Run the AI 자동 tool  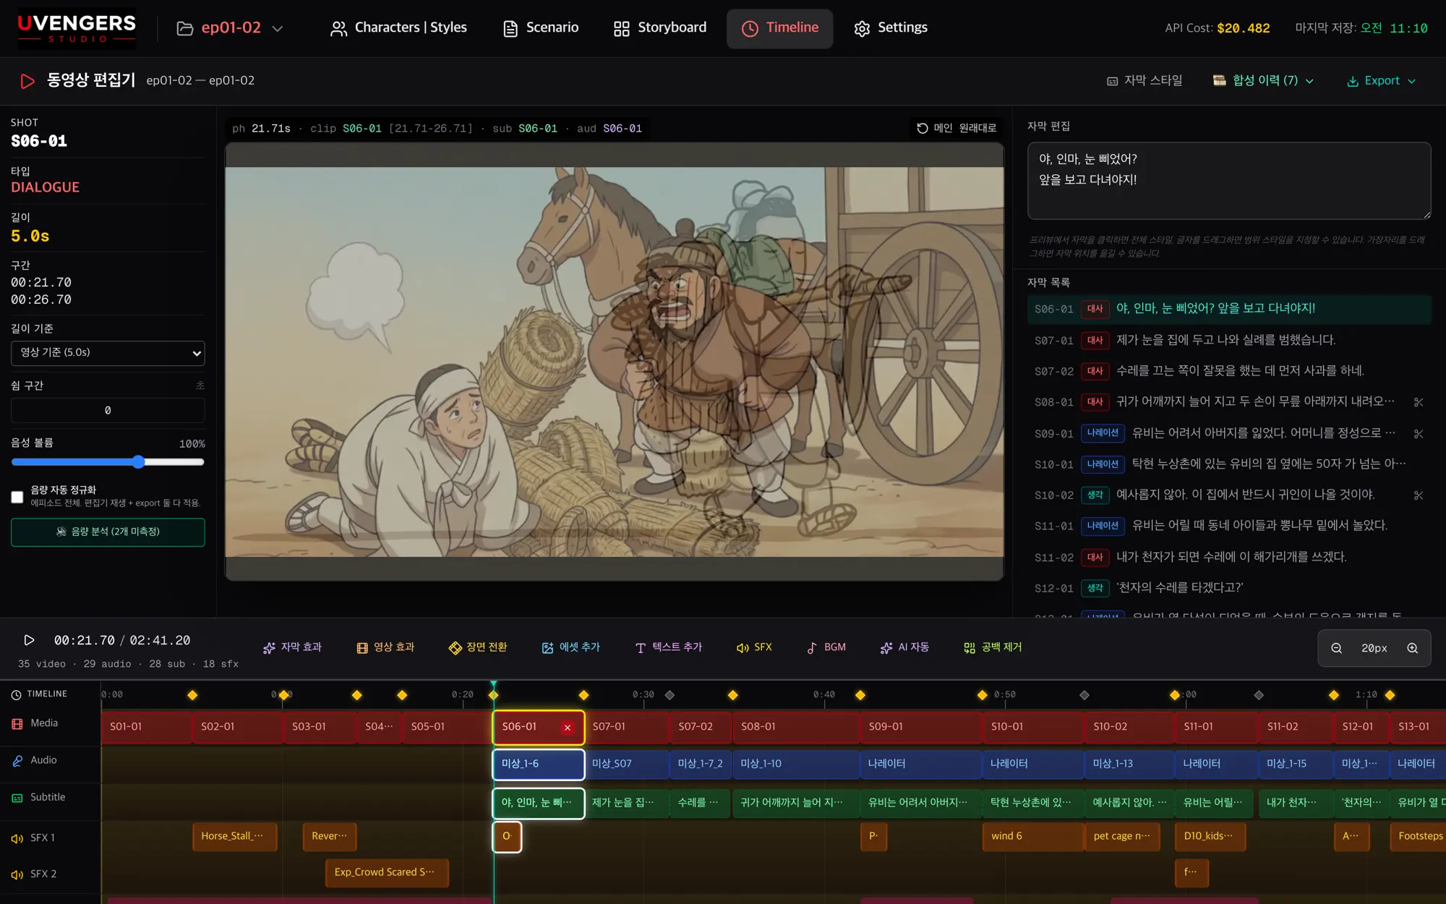click(904, 647)
